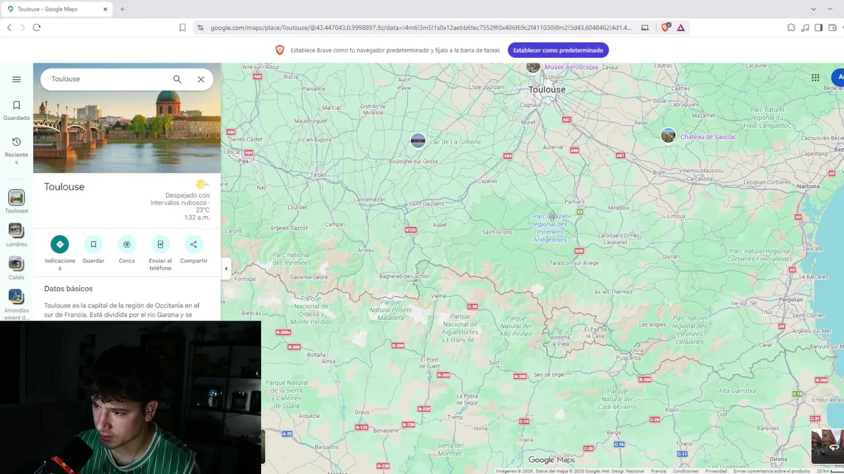Open the media playlist music note icon
Viewport: 844px width, 474px height.
click(805, 28)
